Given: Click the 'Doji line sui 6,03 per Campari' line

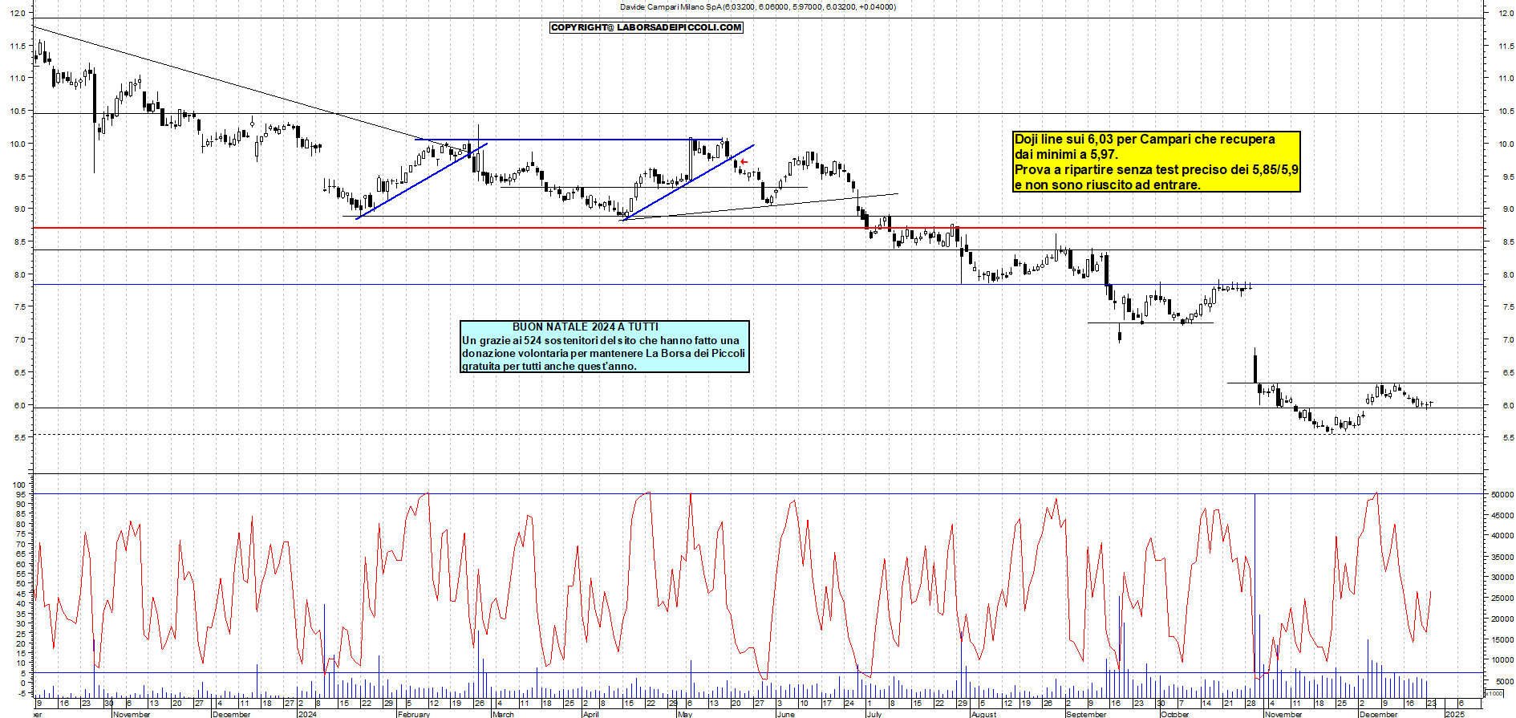Looking at the screenshot, I should coord(1145,140).
